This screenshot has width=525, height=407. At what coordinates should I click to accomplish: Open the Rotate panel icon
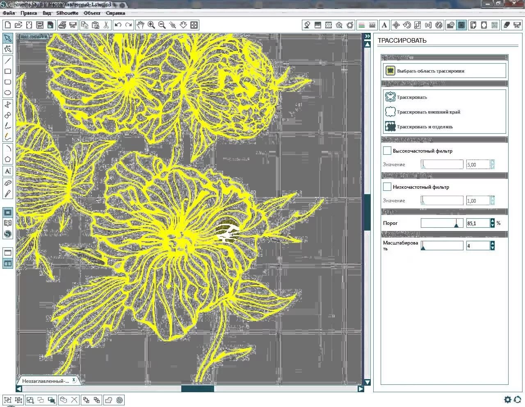407,25
